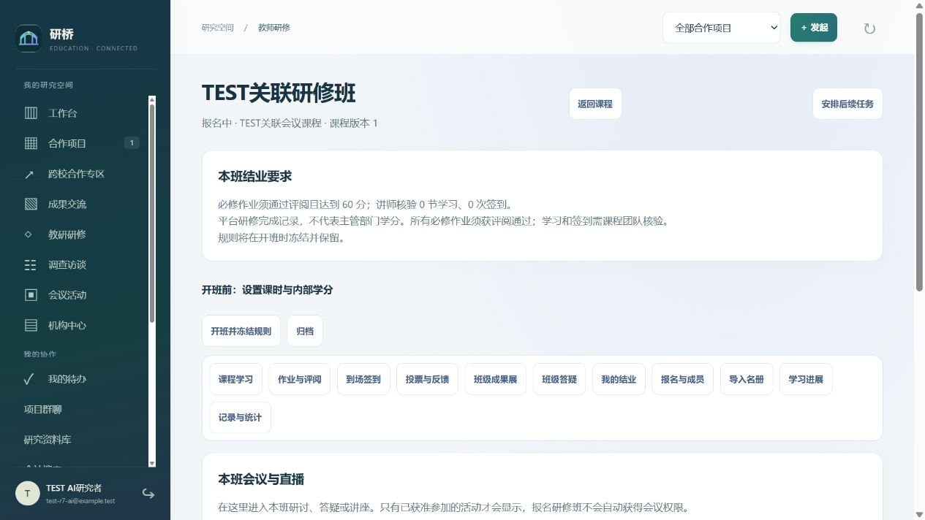Click the logout arrow icon

[148, 494]
